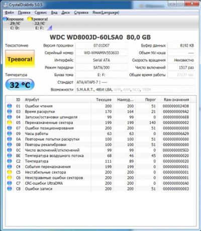
Task: Click blue status icon of Часы работы row
Action: 10,134
